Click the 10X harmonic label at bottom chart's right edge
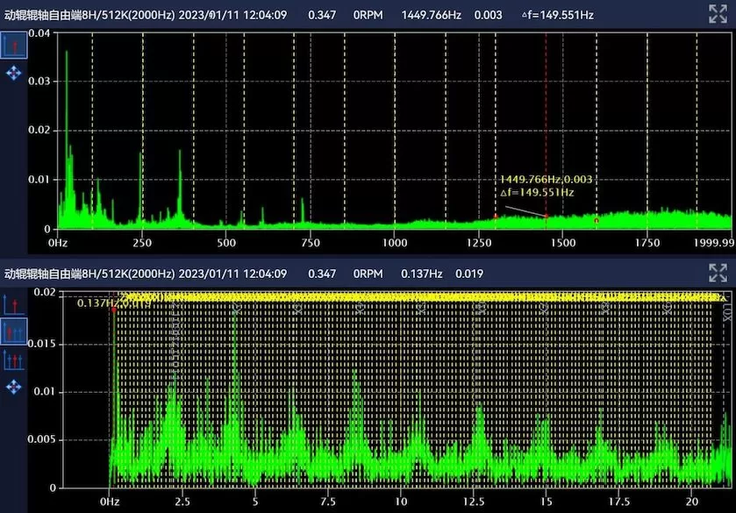 [725, 311]
